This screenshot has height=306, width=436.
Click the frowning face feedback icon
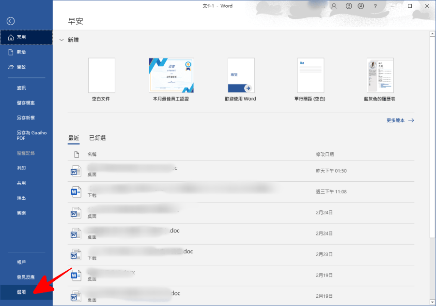pos(361,6)
